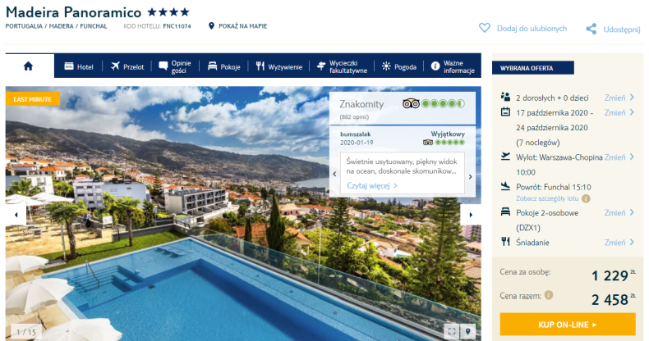Click Zobacz szczegóły lotu link
The width and height of the screenshot is (649, 341).
click(x=547, y=198)
